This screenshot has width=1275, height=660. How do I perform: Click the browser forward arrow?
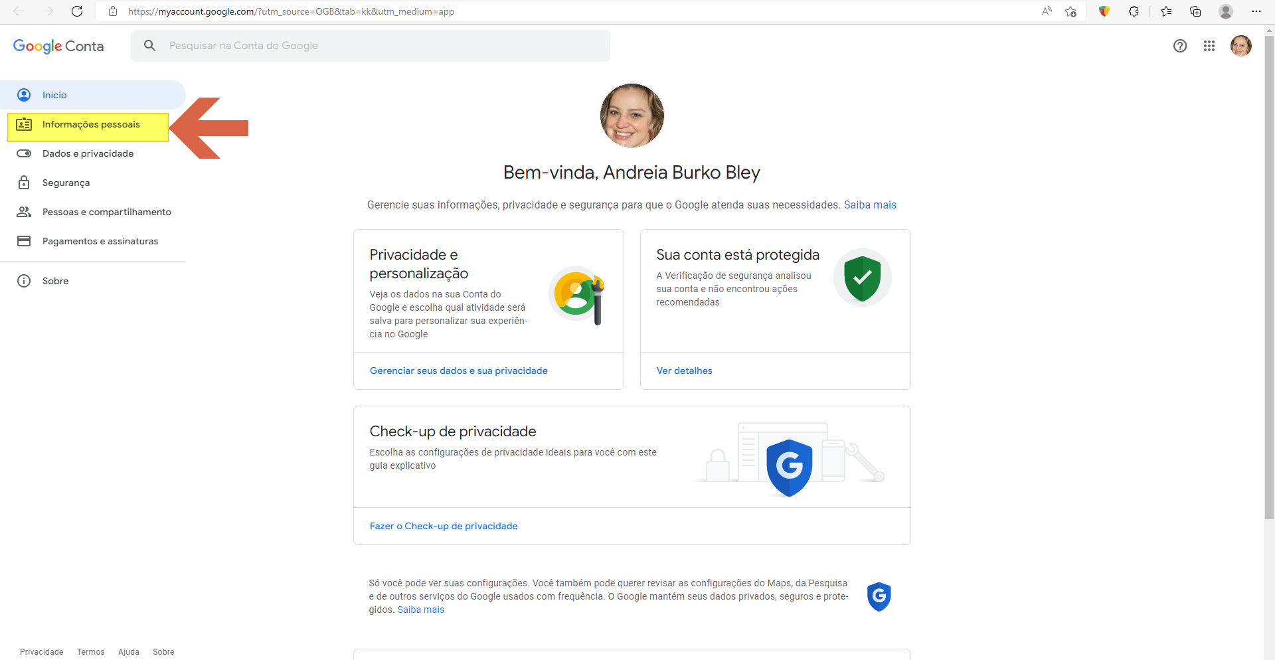48,11
